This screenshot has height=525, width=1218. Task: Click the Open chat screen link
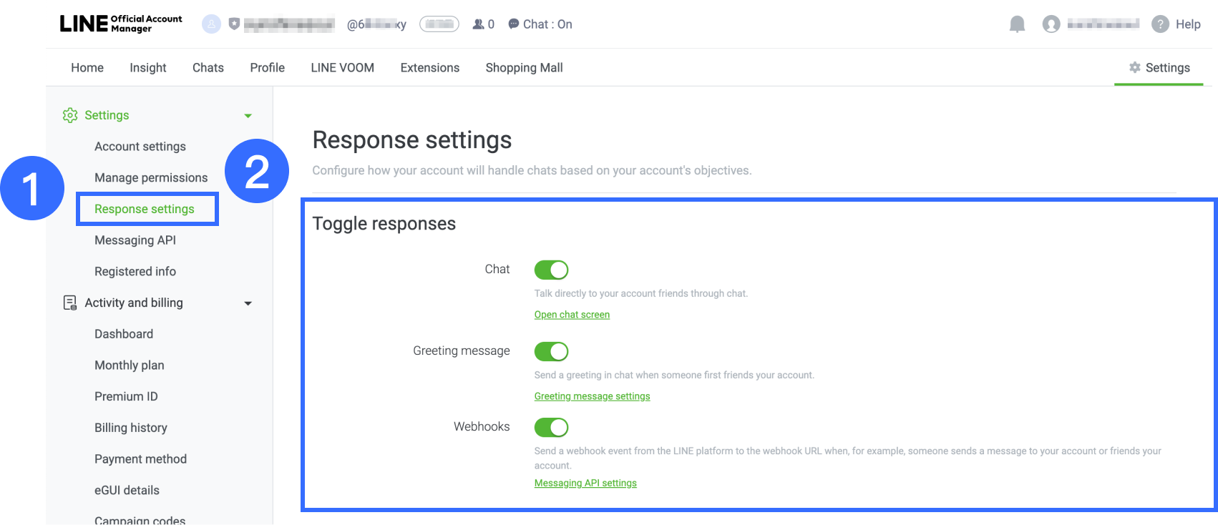click(x=572, y=315)
